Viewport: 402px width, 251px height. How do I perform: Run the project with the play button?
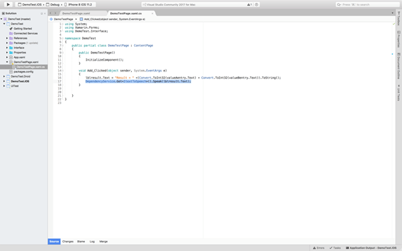point(8,5)
